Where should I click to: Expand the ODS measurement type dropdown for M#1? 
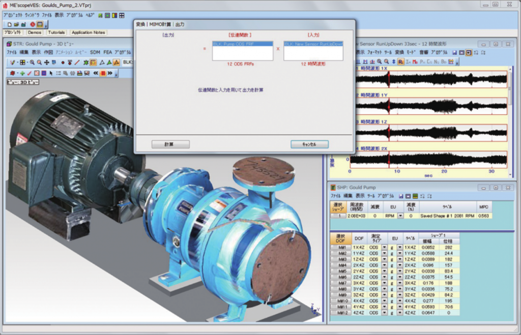coord(384,247)
